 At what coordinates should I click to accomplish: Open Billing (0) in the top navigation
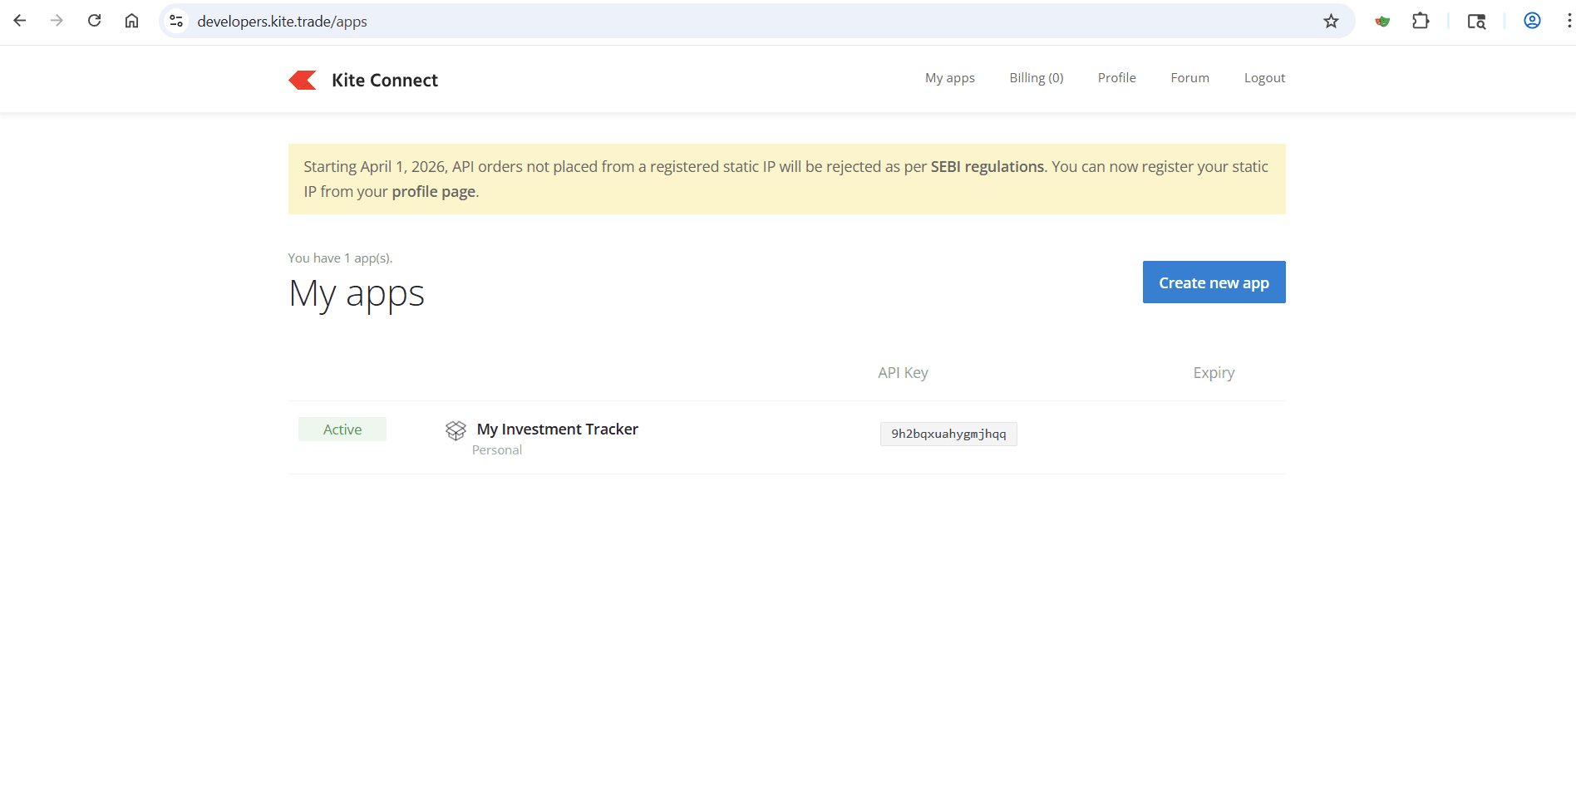1036,78
